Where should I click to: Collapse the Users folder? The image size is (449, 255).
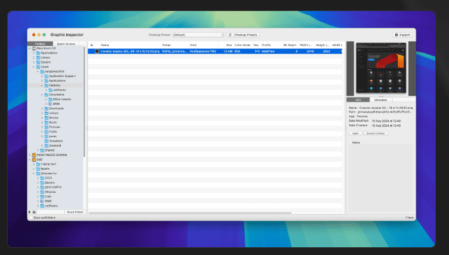tap(34, 67)
